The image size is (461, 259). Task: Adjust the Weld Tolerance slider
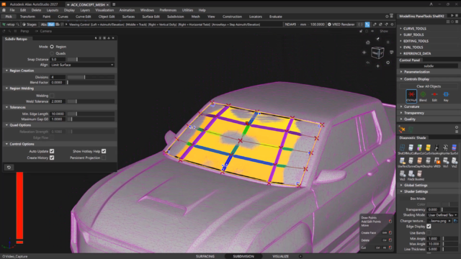click(x=91, y=101)
